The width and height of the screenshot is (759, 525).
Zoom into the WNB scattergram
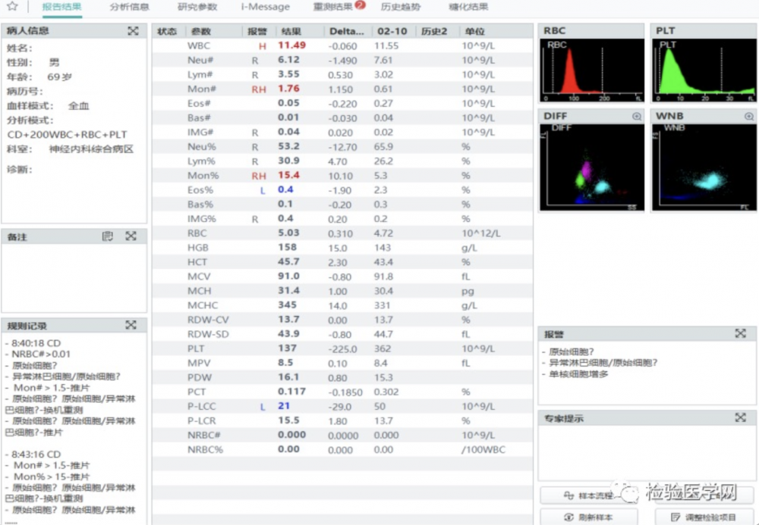(748, 117)
